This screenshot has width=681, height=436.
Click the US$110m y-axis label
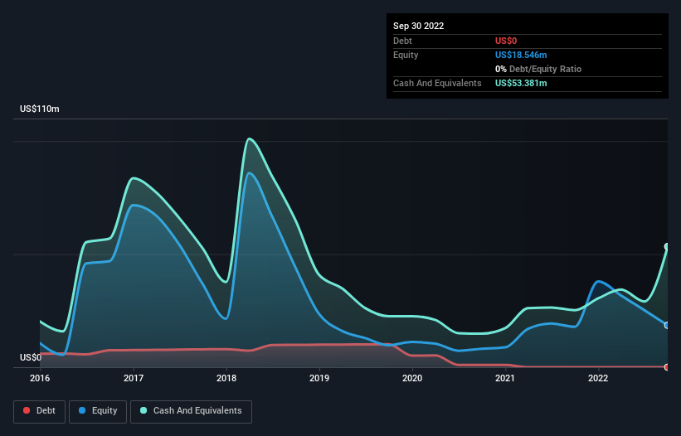tap(40, 109)
